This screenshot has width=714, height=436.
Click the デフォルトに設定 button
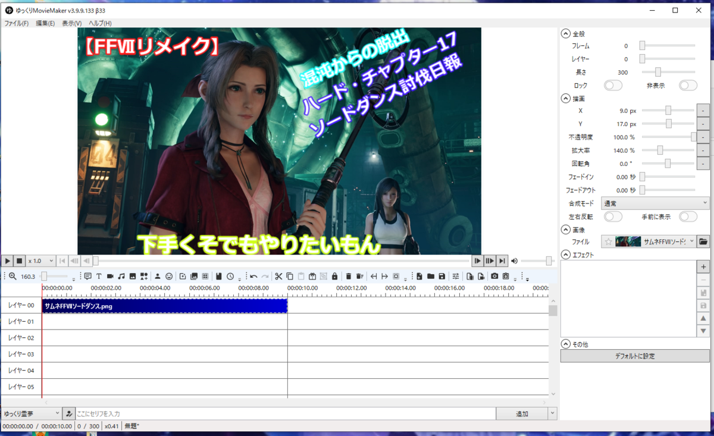(x=635, y=356)
